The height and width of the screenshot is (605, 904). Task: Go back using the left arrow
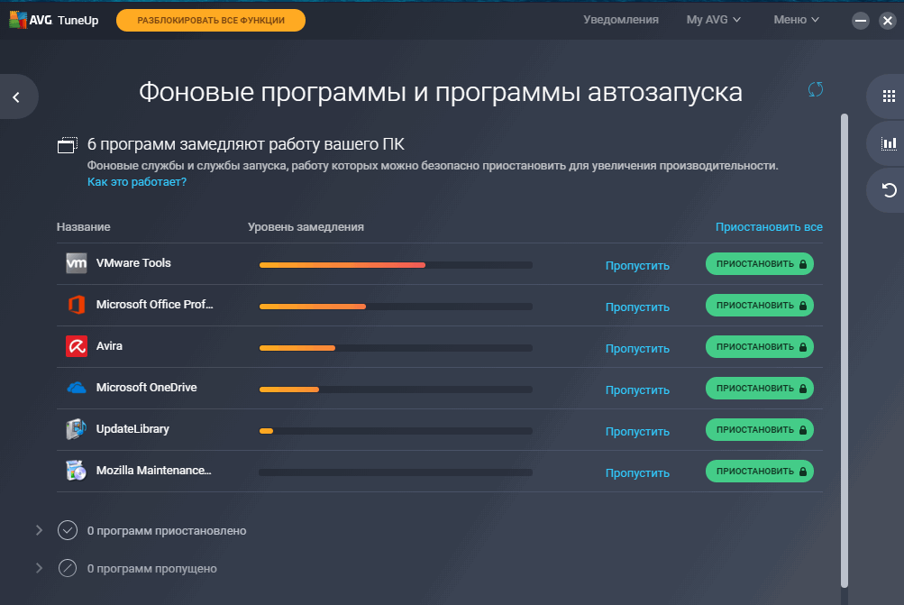pyautogui.click(x=16, y=97)
